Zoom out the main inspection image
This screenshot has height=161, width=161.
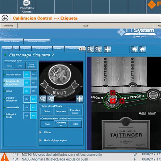click(x=90, y=49)
